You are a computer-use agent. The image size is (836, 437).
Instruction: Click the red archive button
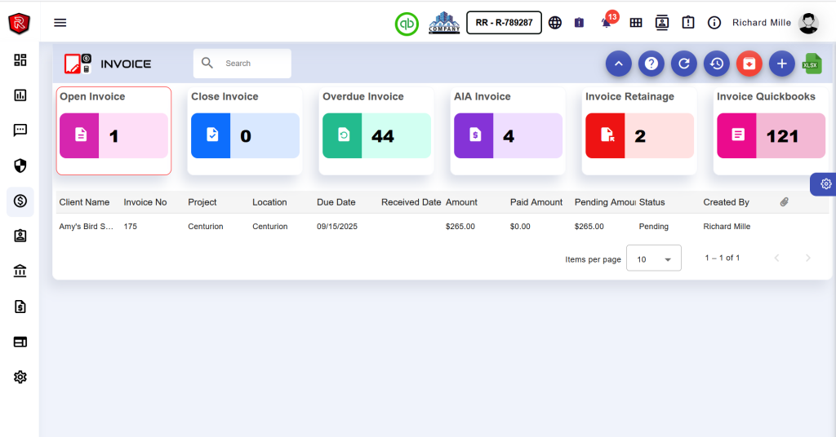click(x=749, y=64)
